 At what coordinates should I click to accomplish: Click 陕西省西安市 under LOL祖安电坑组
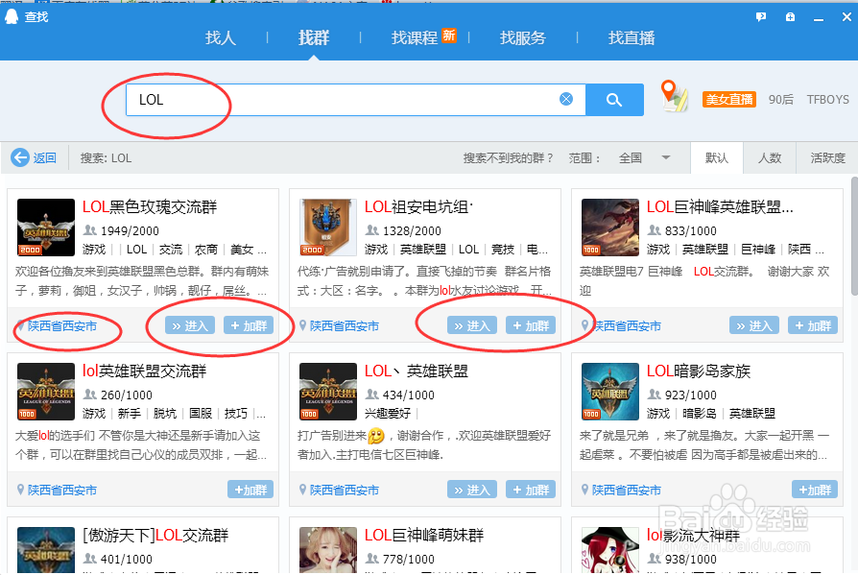pyautogui.click(x=345, y=326)
